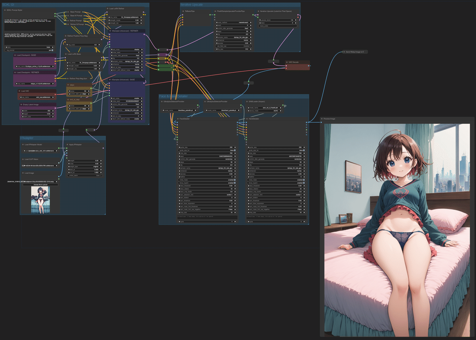Click the collapse dot on Load LoRA Refiner node
Screen dimensions: 476x340
(x=107, y=9)
